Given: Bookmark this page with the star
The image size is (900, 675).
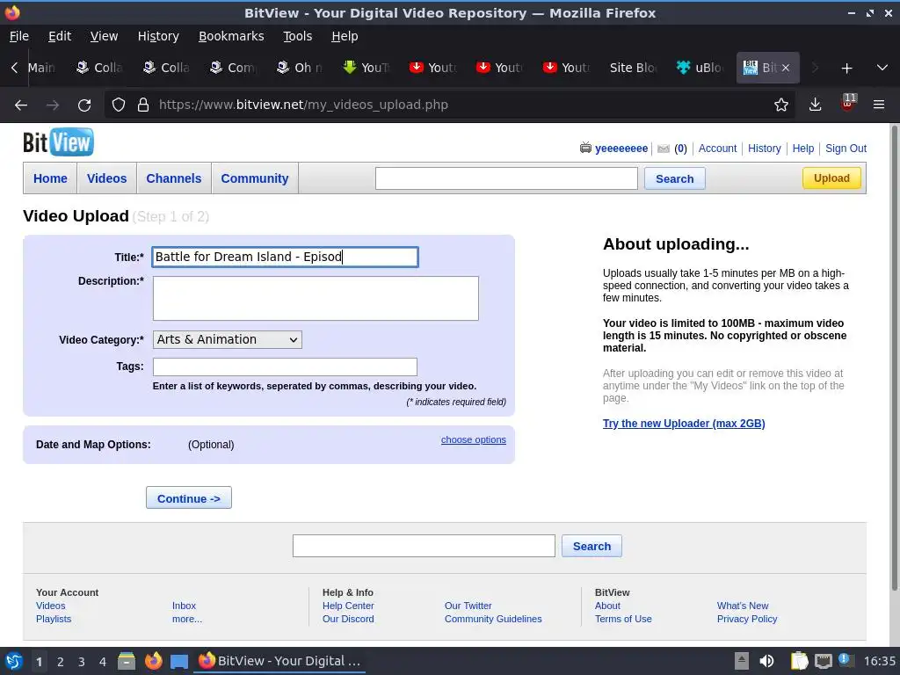Looking at the screenshot, I should click(x=780, y=105).
